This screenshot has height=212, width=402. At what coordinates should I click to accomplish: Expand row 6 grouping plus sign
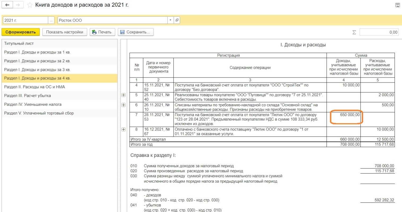click(123, 105)
